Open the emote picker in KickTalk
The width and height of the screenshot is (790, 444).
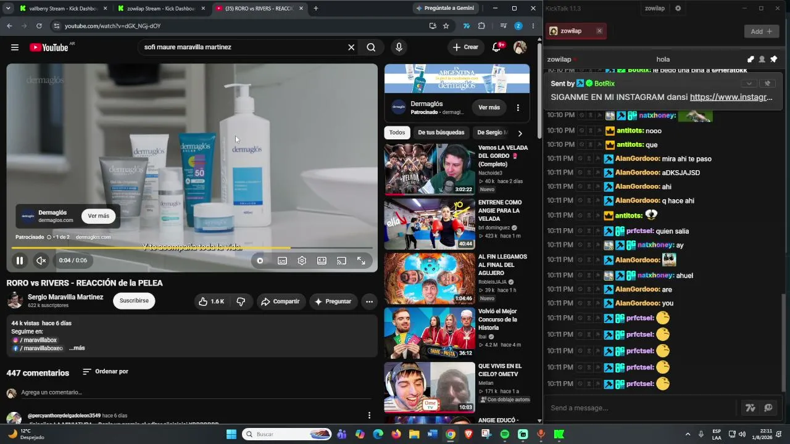(768, 408)
